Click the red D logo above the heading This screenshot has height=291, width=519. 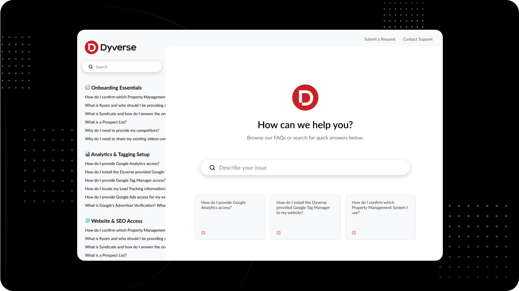[x=305, y=97]
